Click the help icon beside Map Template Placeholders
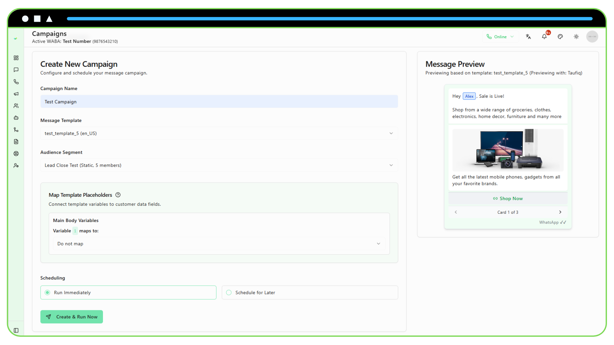Viewport: 614px width, 345px height. 118,195
